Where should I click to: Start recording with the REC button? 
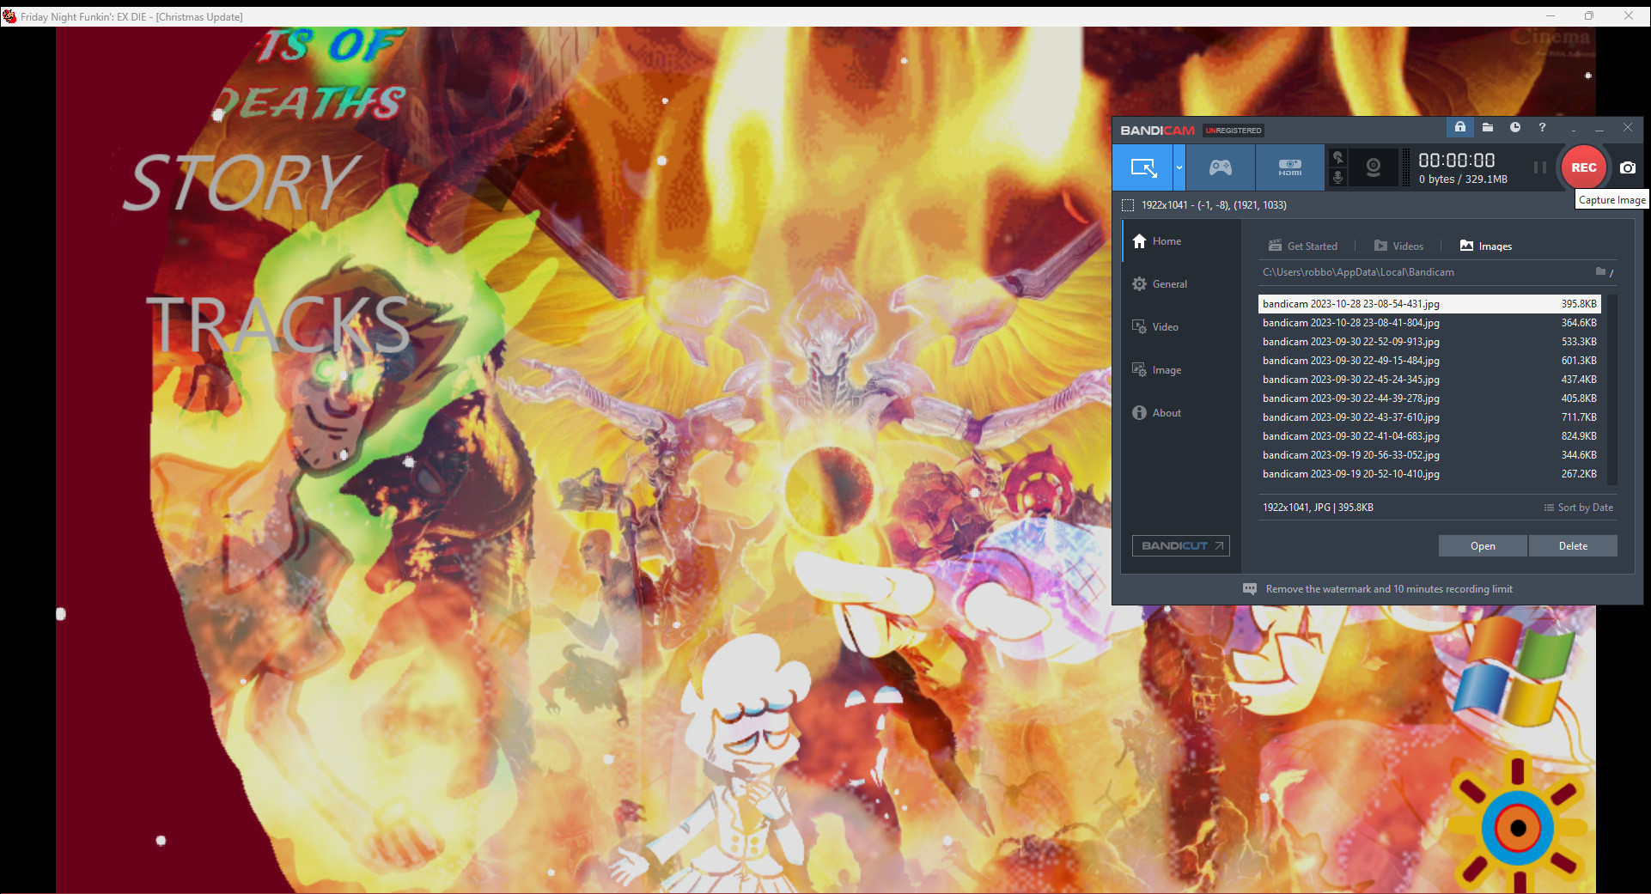point(1583,167)
